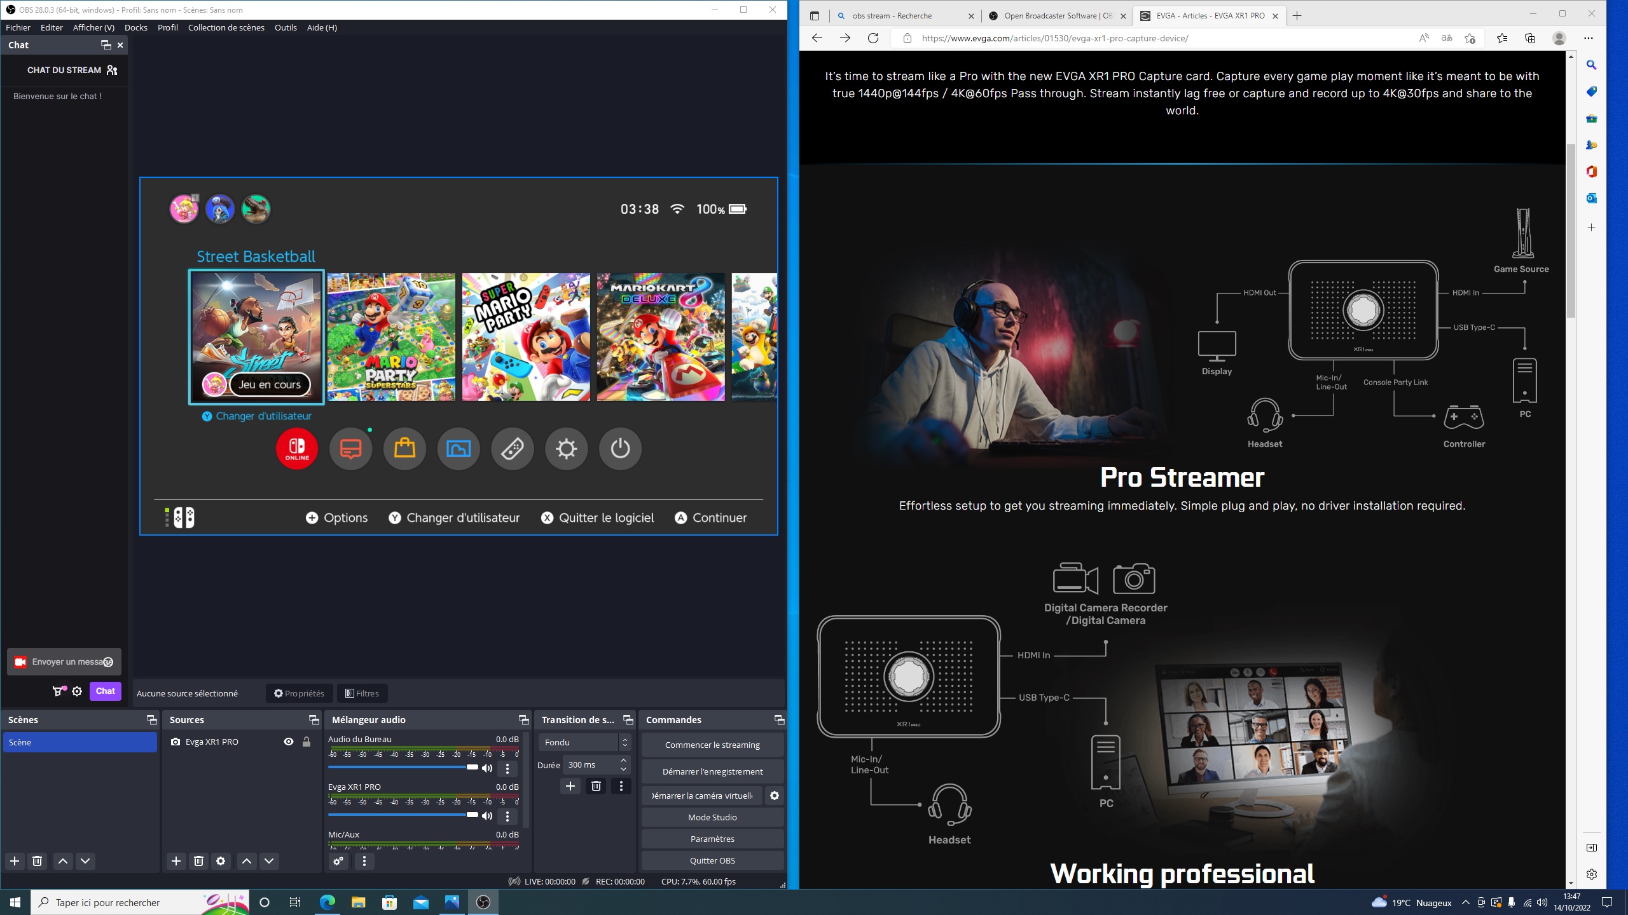Screen dimensions: 1628x915
Task: Remove transition with trash icon
Action: click(x=596, y=786)
